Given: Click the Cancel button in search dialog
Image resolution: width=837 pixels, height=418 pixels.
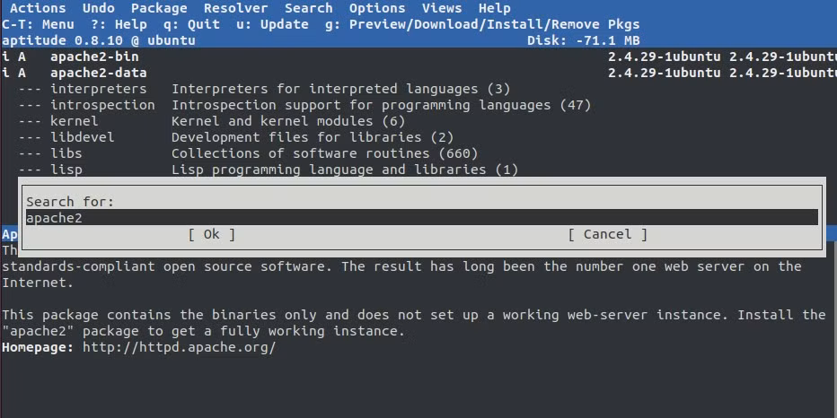Looking at the screenshot, I should point(607,234).
